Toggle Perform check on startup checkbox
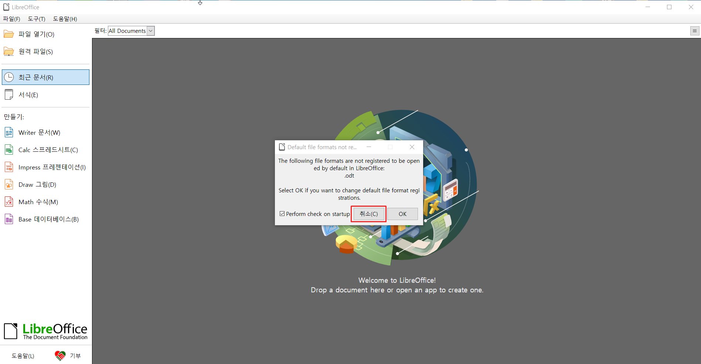 (282, 214)
